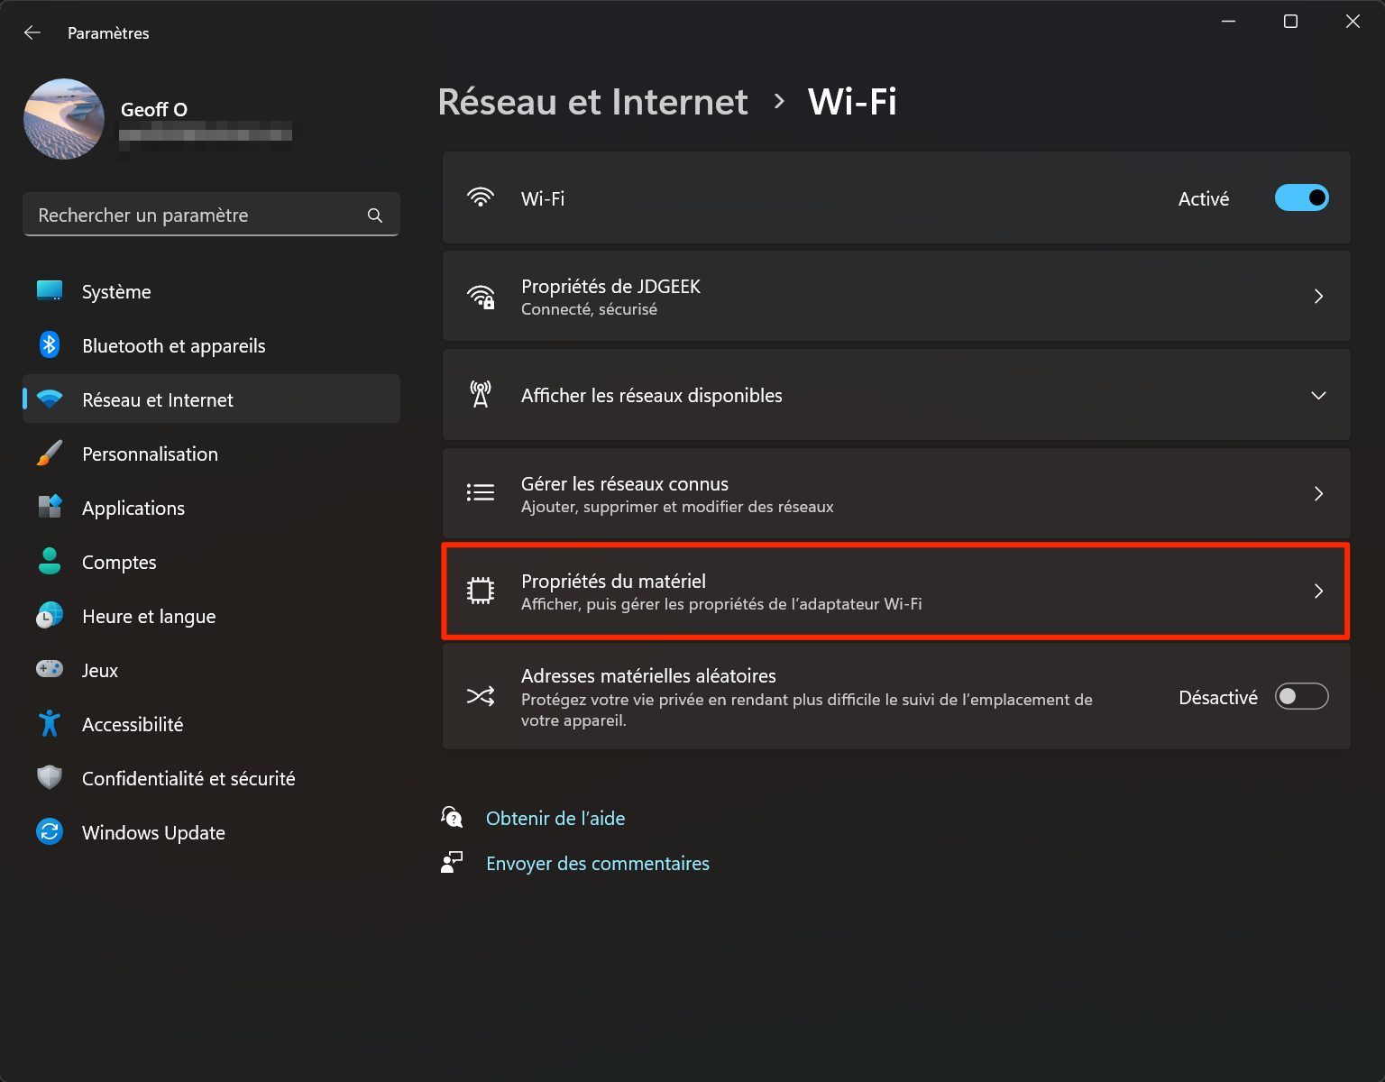This screenshot has width=1385, height=1082.
Task: Click Envoyer des commentaires link
Action: 598,863
